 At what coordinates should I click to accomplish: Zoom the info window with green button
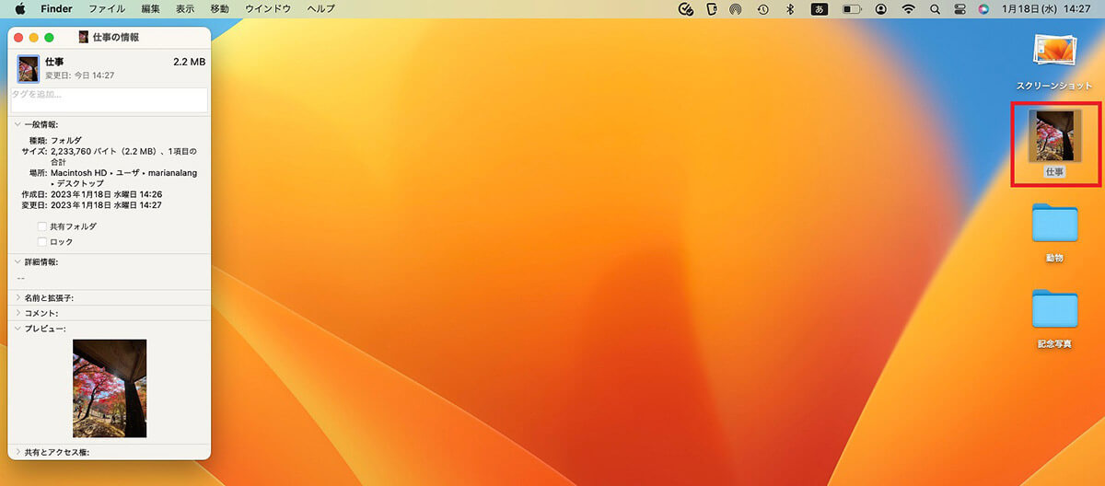[49, 37]
